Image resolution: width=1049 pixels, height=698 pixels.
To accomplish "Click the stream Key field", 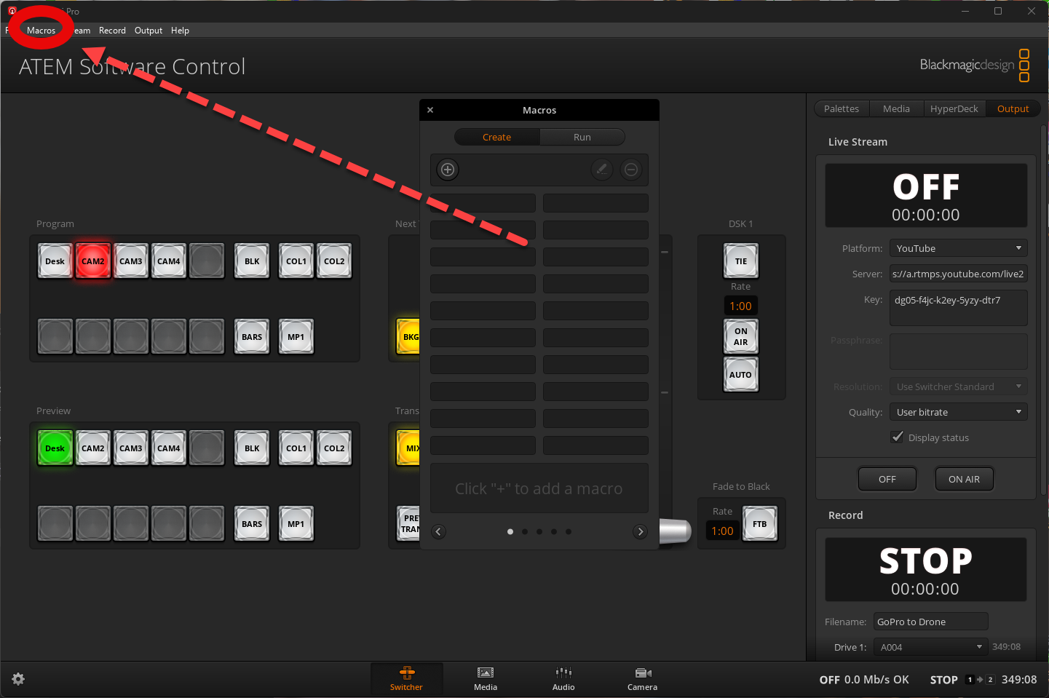I will pyautogui.click(x=958, y=308).
